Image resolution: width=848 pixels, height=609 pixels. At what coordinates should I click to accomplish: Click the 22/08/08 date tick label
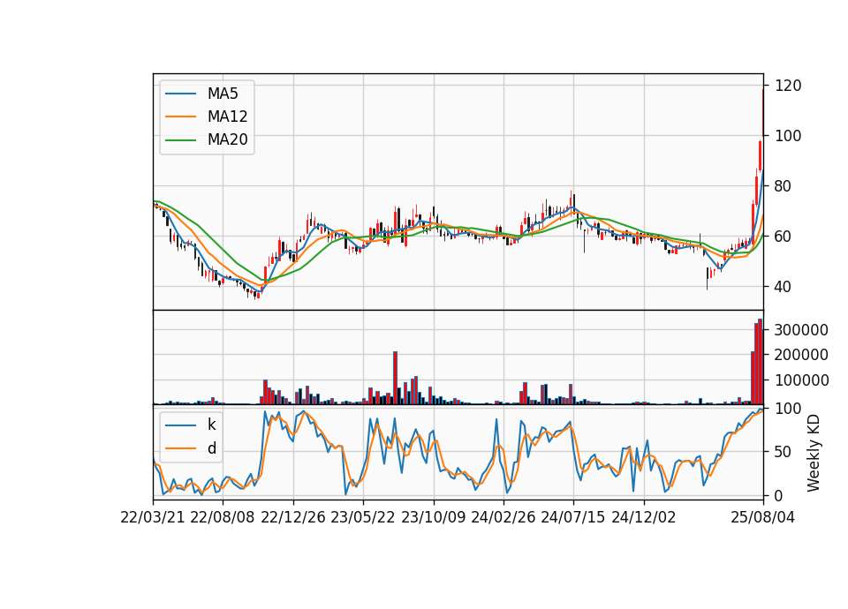click(223, 517)
